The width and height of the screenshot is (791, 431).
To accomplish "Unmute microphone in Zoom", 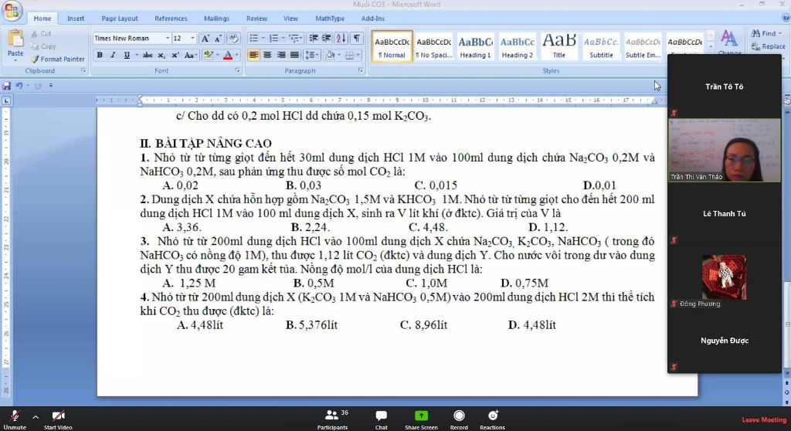I will click(15, 419).
